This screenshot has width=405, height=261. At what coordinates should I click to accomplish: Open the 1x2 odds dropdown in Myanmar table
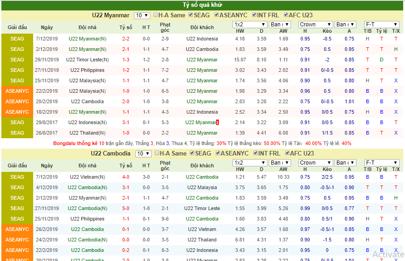coord(250,25)
